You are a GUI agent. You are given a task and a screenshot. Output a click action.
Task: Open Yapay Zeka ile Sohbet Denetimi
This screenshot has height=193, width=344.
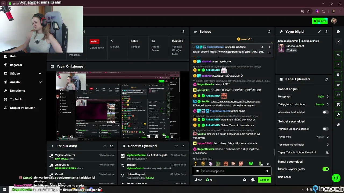pos(303,153)
